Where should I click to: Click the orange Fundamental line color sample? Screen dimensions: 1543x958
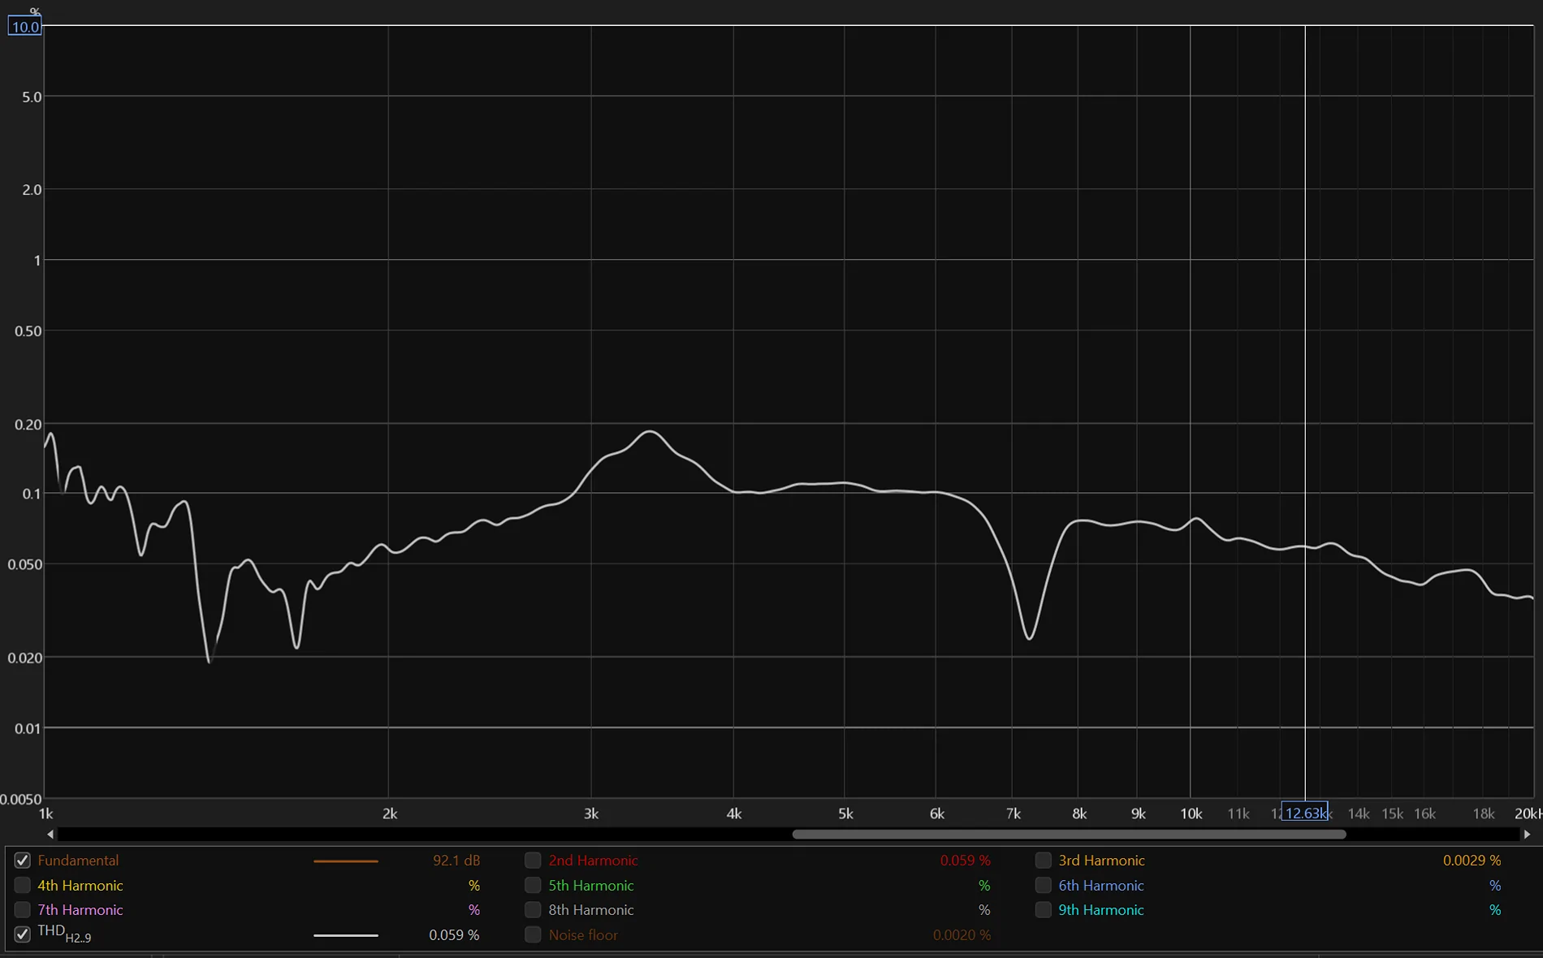346,861
